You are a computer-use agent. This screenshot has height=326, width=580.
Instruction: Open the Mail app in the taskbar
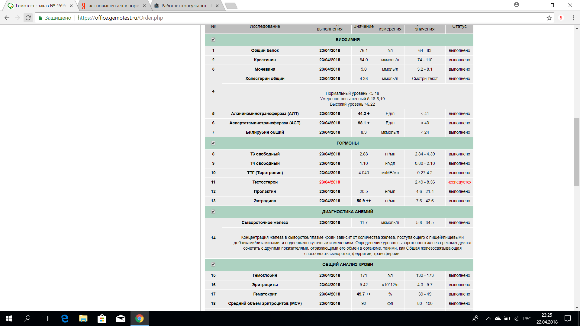click(x=121, y=318)
